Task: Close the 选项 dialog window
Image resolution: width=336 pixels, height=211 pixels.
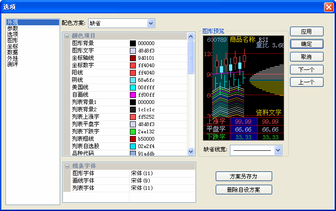Action: coord(328,7)
